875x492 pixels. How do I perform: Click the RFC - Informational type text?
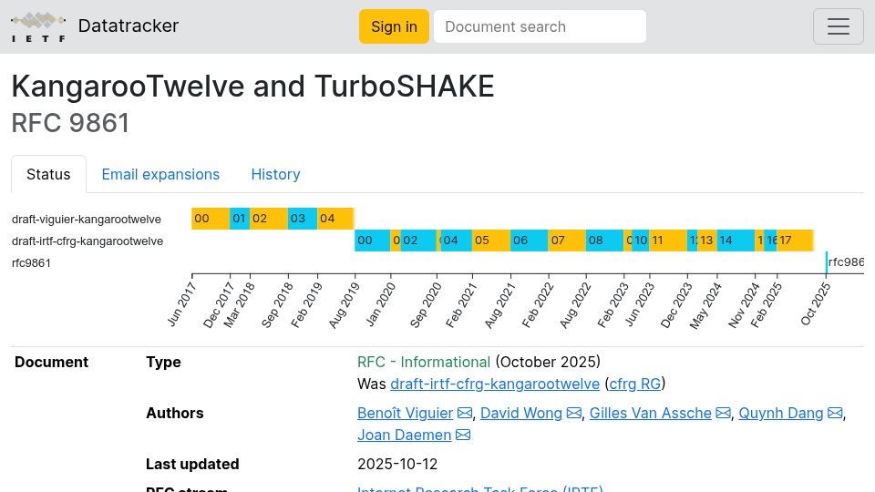[424, 362]
